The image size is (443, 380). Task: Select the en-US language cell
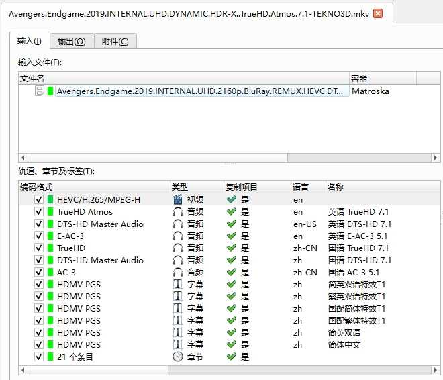point(305,224)
